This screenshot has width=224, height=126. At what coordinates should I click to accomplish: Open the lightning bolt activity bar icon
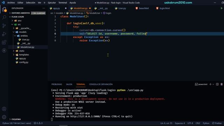click(4, 50)
